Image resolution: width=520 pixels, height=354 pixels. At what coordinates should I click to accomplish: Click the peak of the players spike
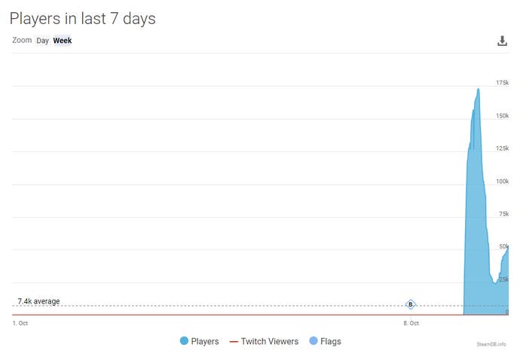[x=478, y=89]
